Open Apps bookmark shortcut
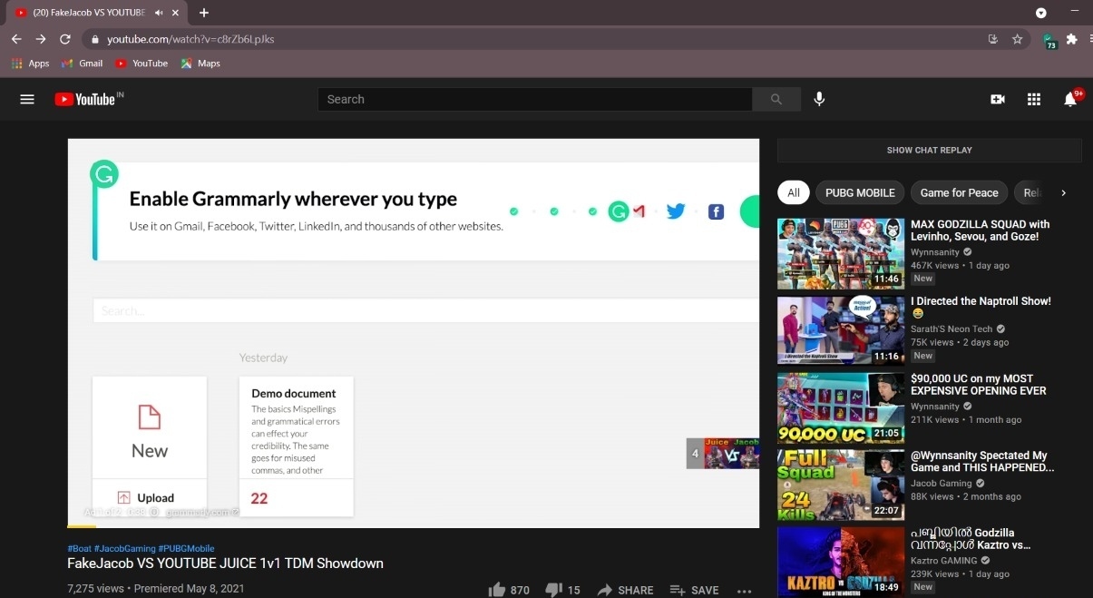The image size is (1093, 598). click(x=30, y=64)
